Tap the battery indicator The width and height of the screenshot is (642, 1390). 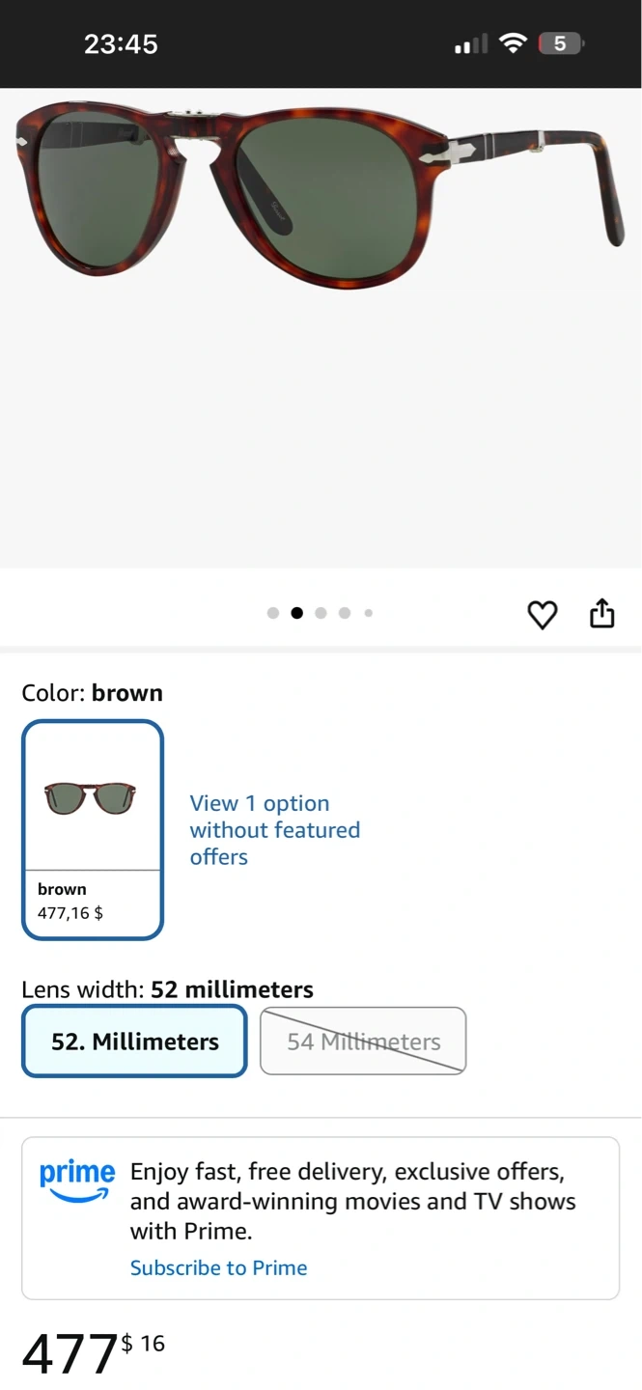(561, 43)
